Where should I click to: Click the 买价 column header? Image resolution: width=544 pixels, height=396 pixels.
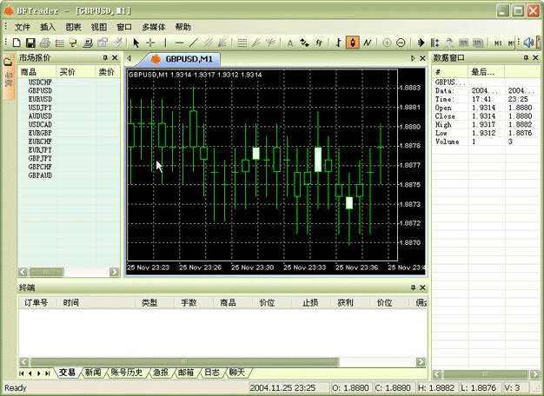click(x=76, y=72)
